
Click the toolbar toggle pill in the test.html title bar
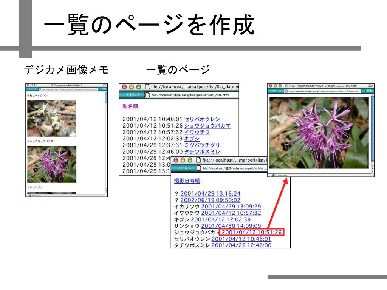coord(370,86)
